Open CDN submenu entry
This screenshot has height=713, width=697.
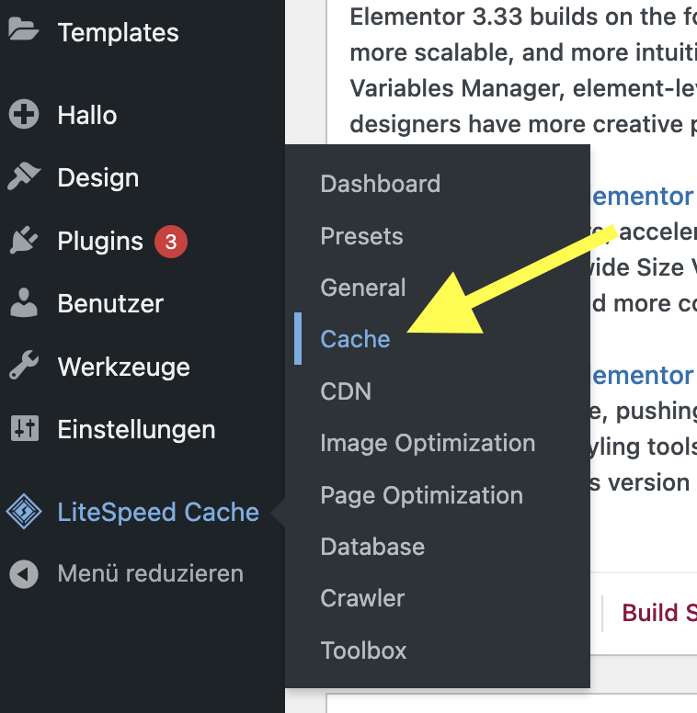[346, 391]
